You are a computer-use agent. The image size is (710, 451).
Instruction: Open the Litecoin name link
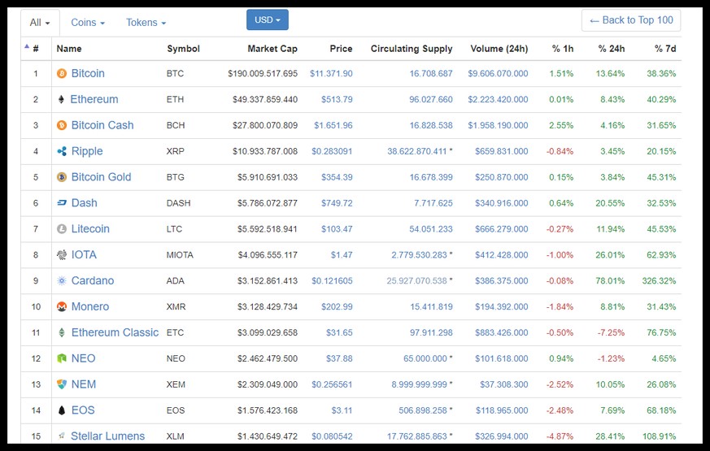point(90,229)
